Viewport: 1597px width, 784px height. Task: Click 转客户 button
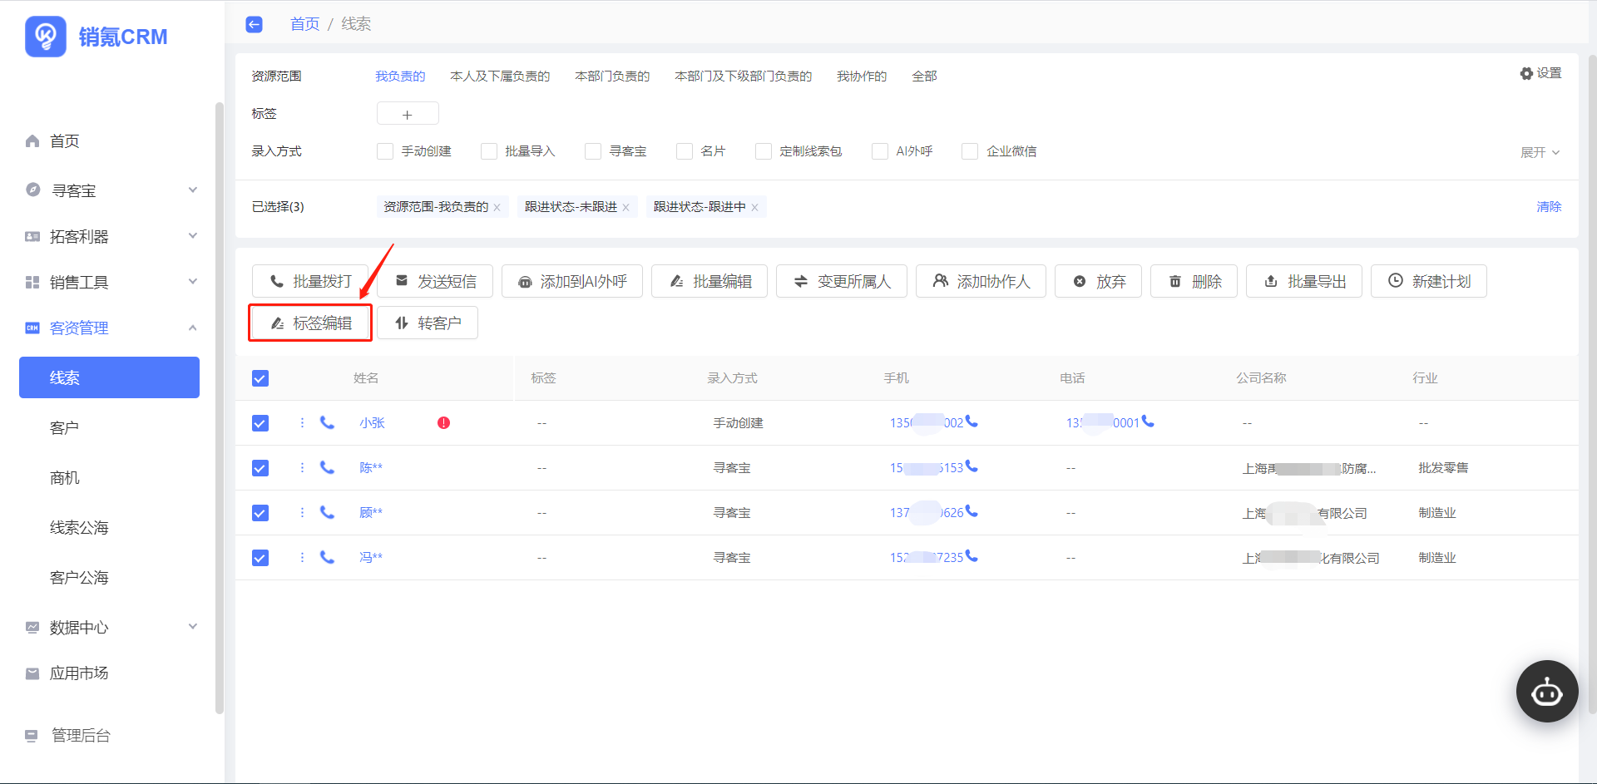(x=428, y=323)
